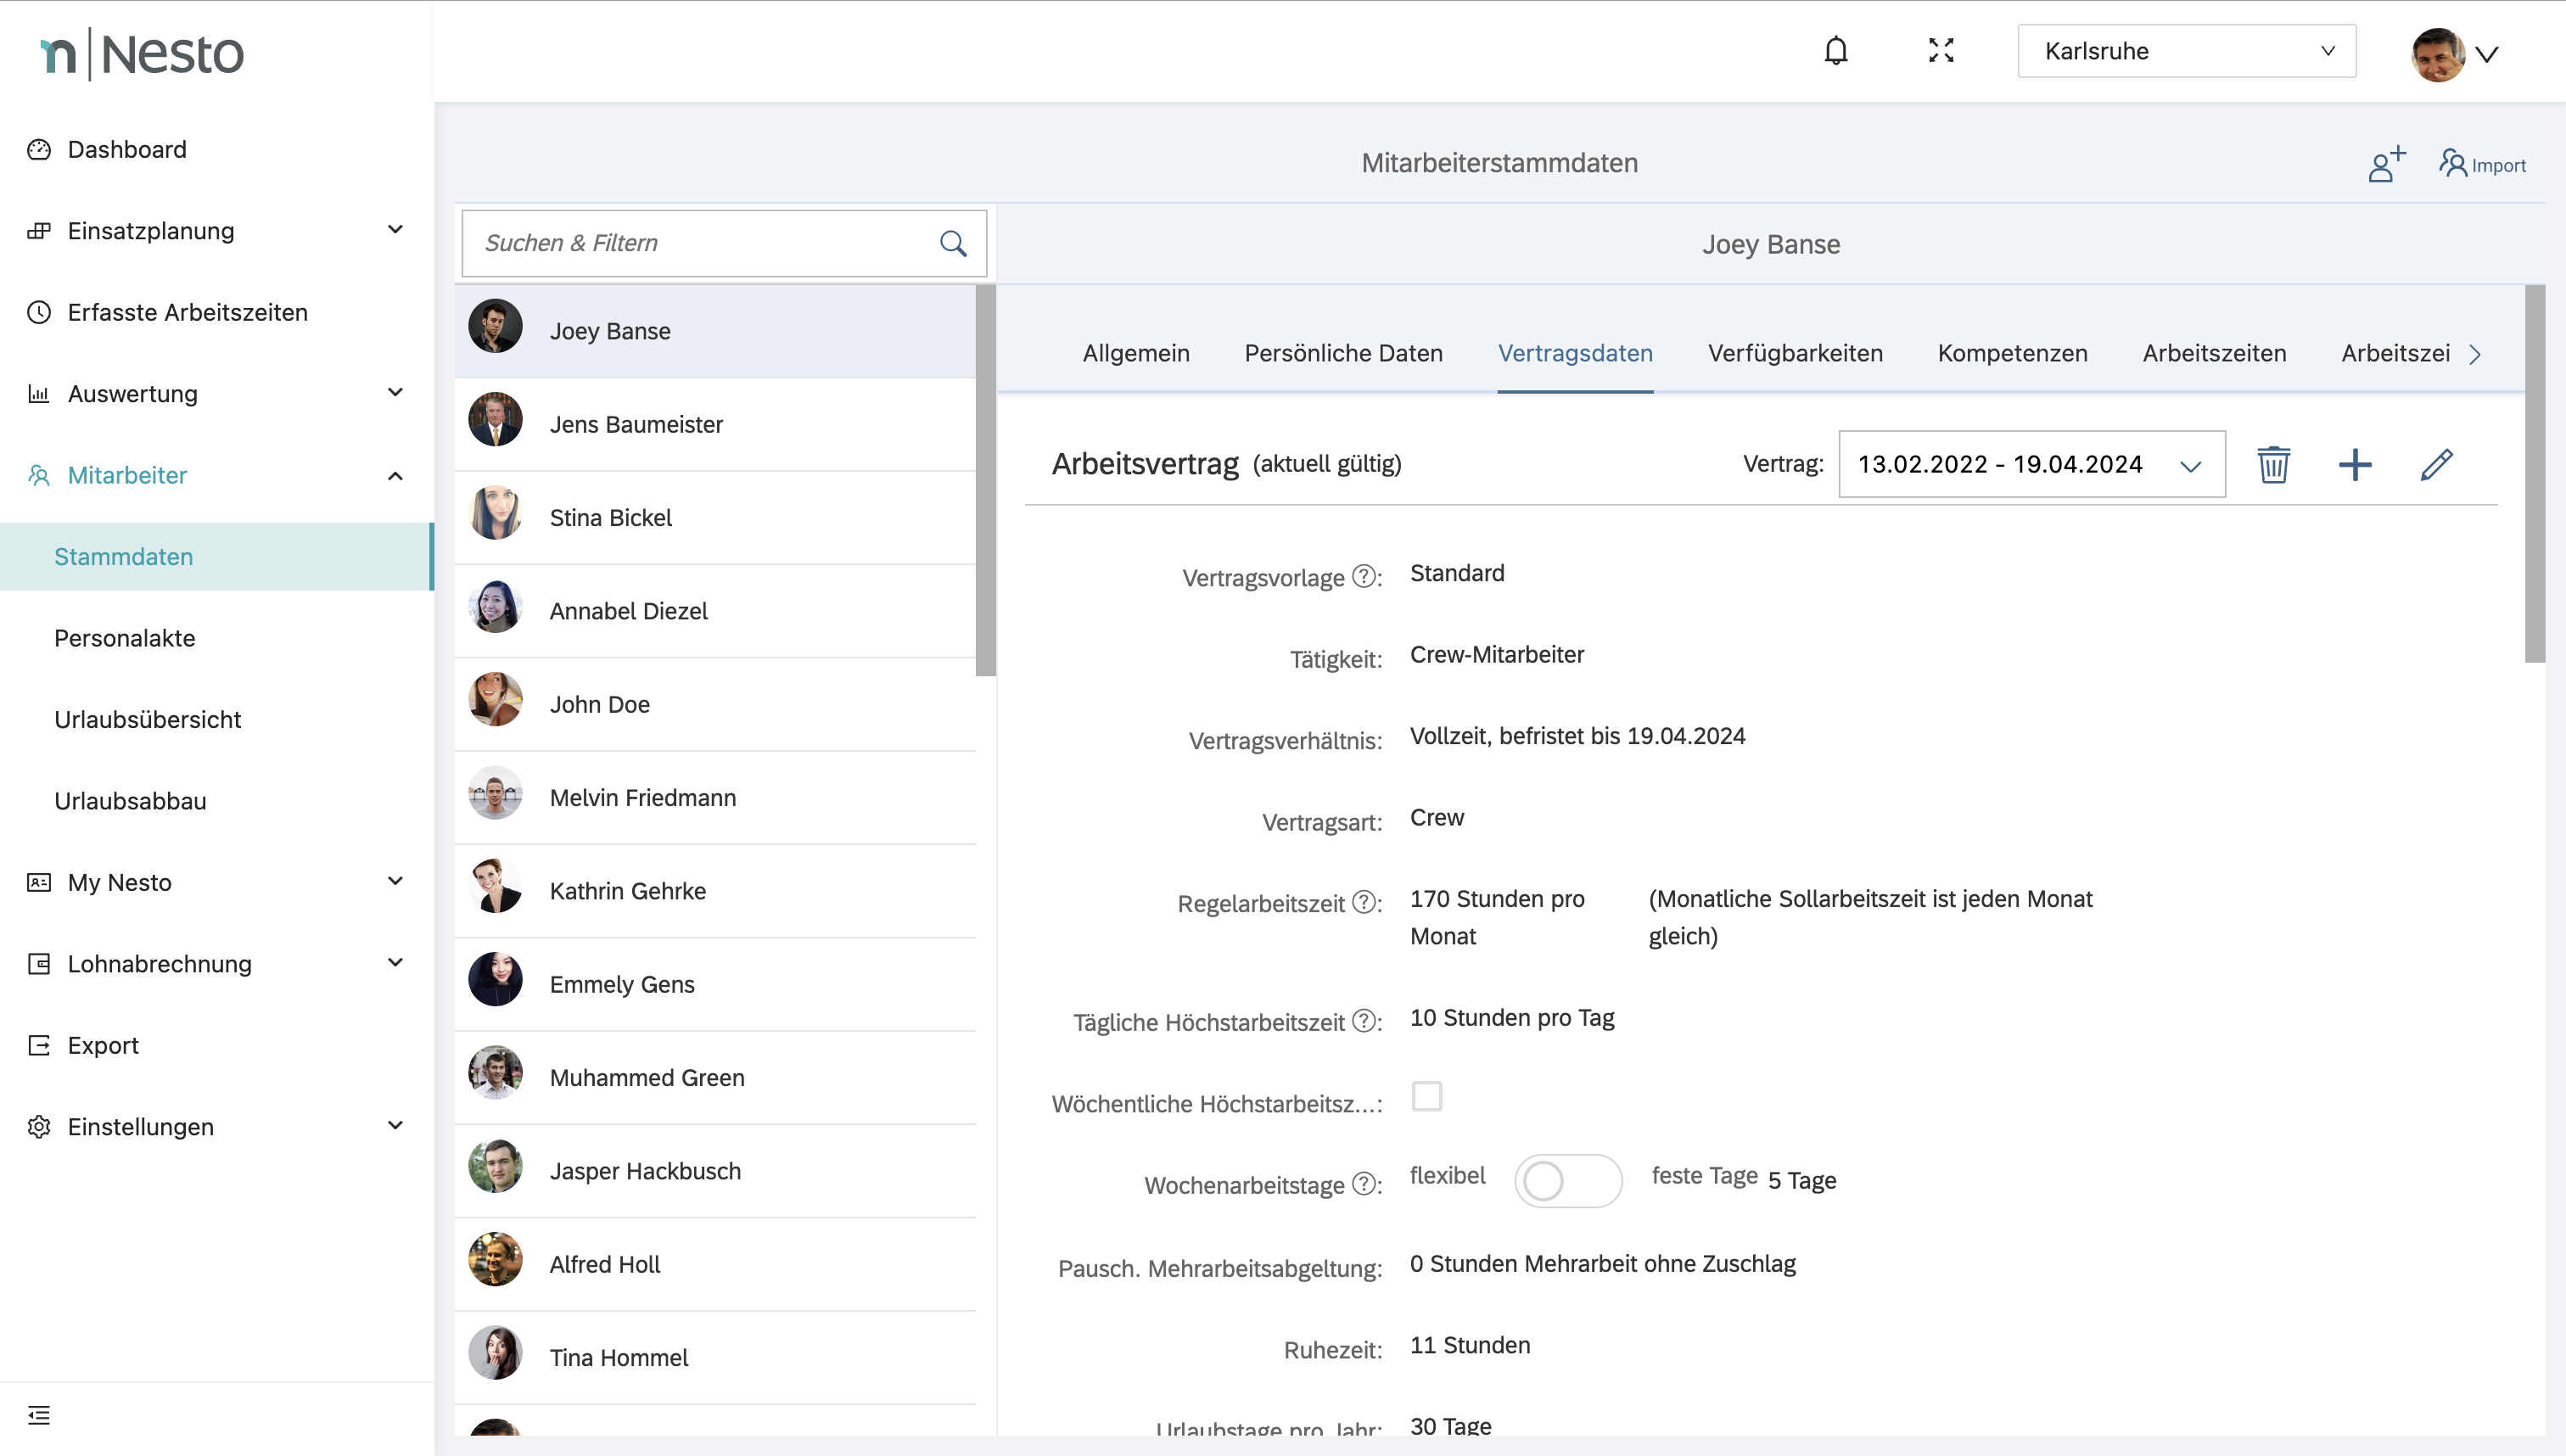Edit contract with pencil icon
2566x1456 pixels.
[2436, 464]
